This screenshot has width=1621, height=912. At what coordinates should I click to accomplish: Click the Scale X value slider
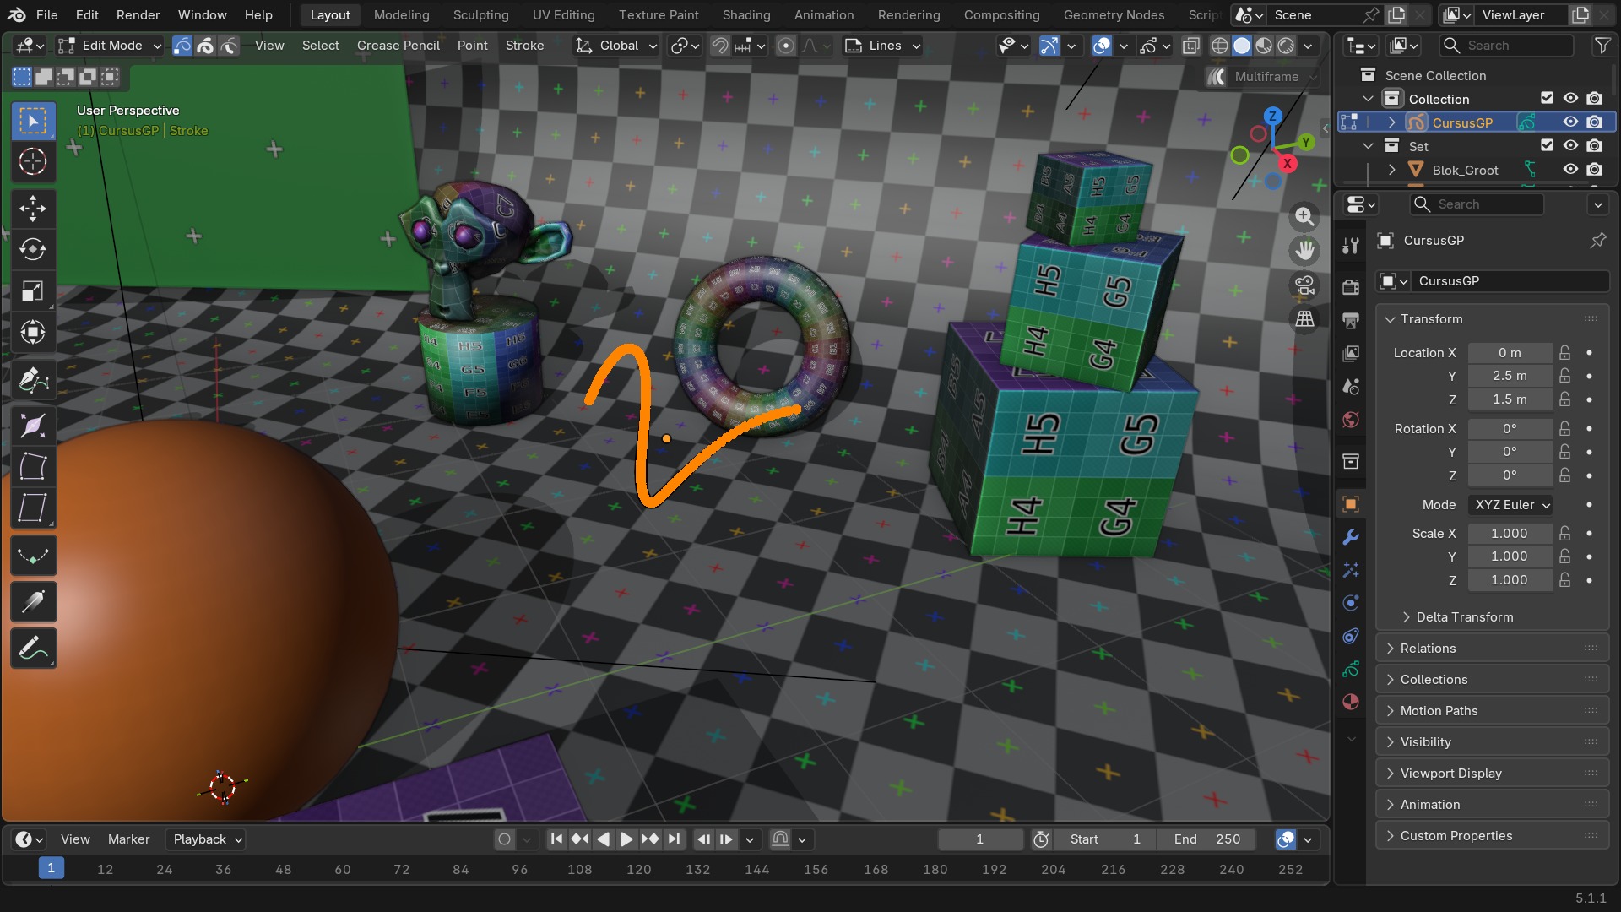[x=1510, y=534]
